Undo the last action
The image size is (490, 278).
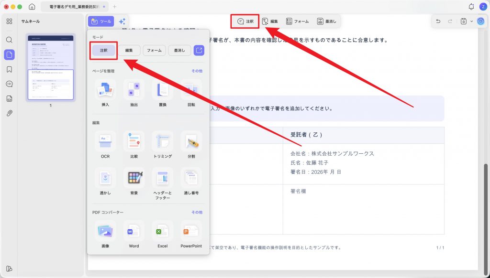coord(438,21)
